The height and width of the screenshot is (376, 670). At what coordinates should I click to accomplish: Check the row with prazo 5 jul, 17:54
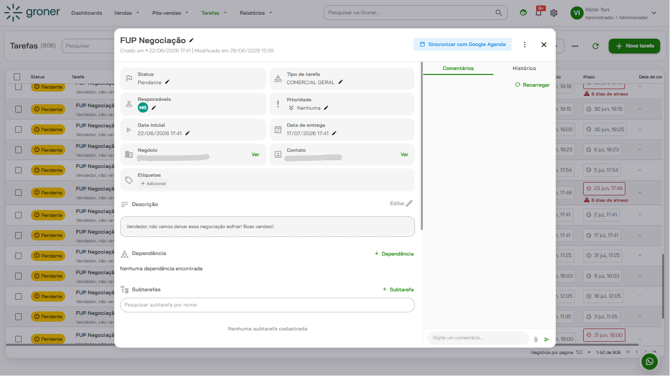click(18, 170)
